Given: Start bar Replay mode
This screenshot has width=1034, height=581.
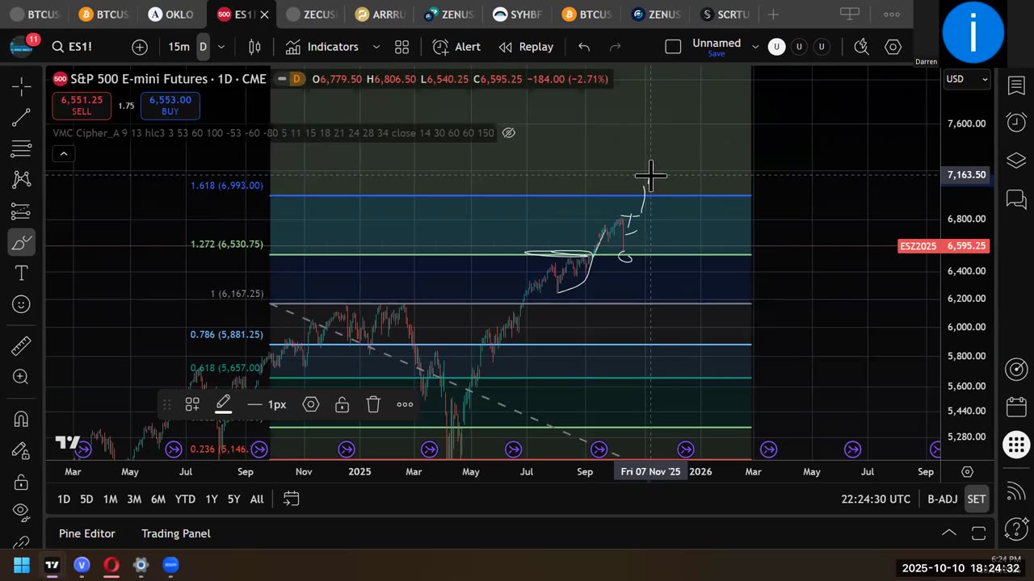Looking at the screenshot, I should click(526, 47).
